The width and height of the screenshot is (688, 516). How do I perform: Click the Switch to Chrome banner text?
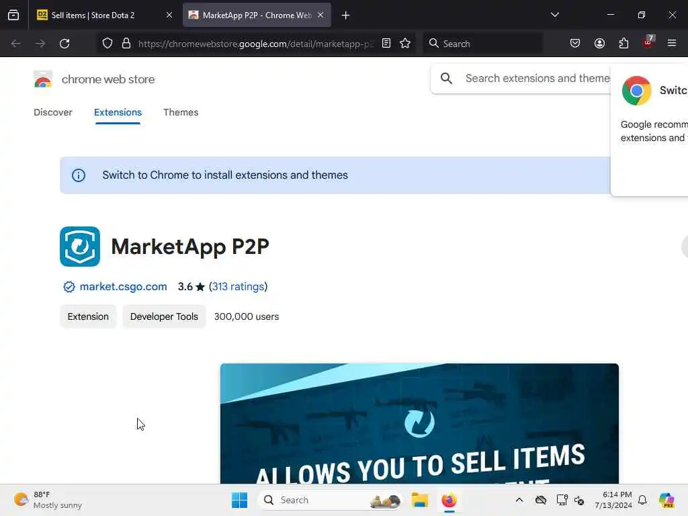click(225, 175)
